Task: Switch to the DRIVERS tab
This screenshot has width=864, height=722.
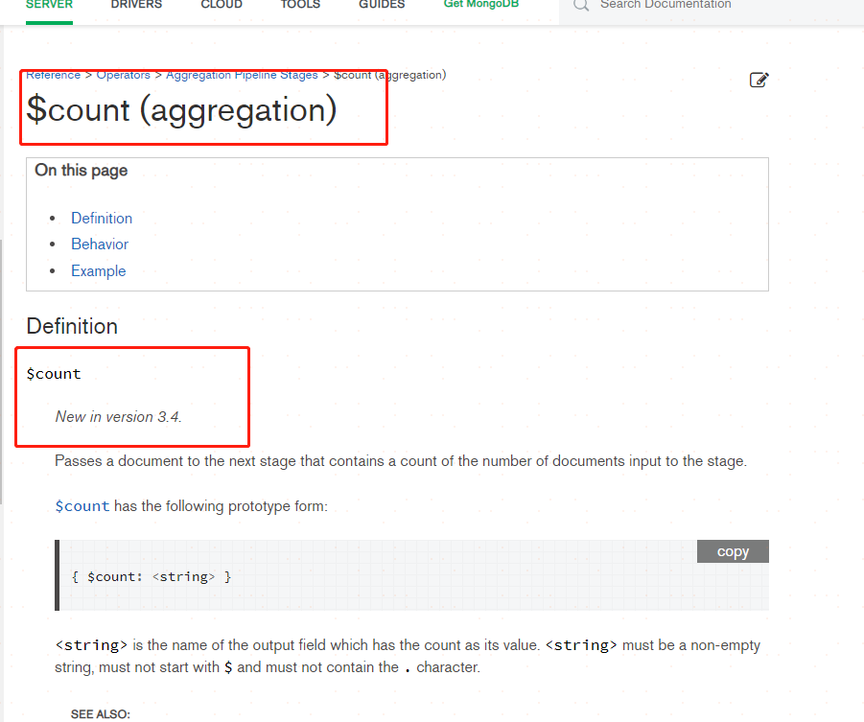Action: pos(135,4)
